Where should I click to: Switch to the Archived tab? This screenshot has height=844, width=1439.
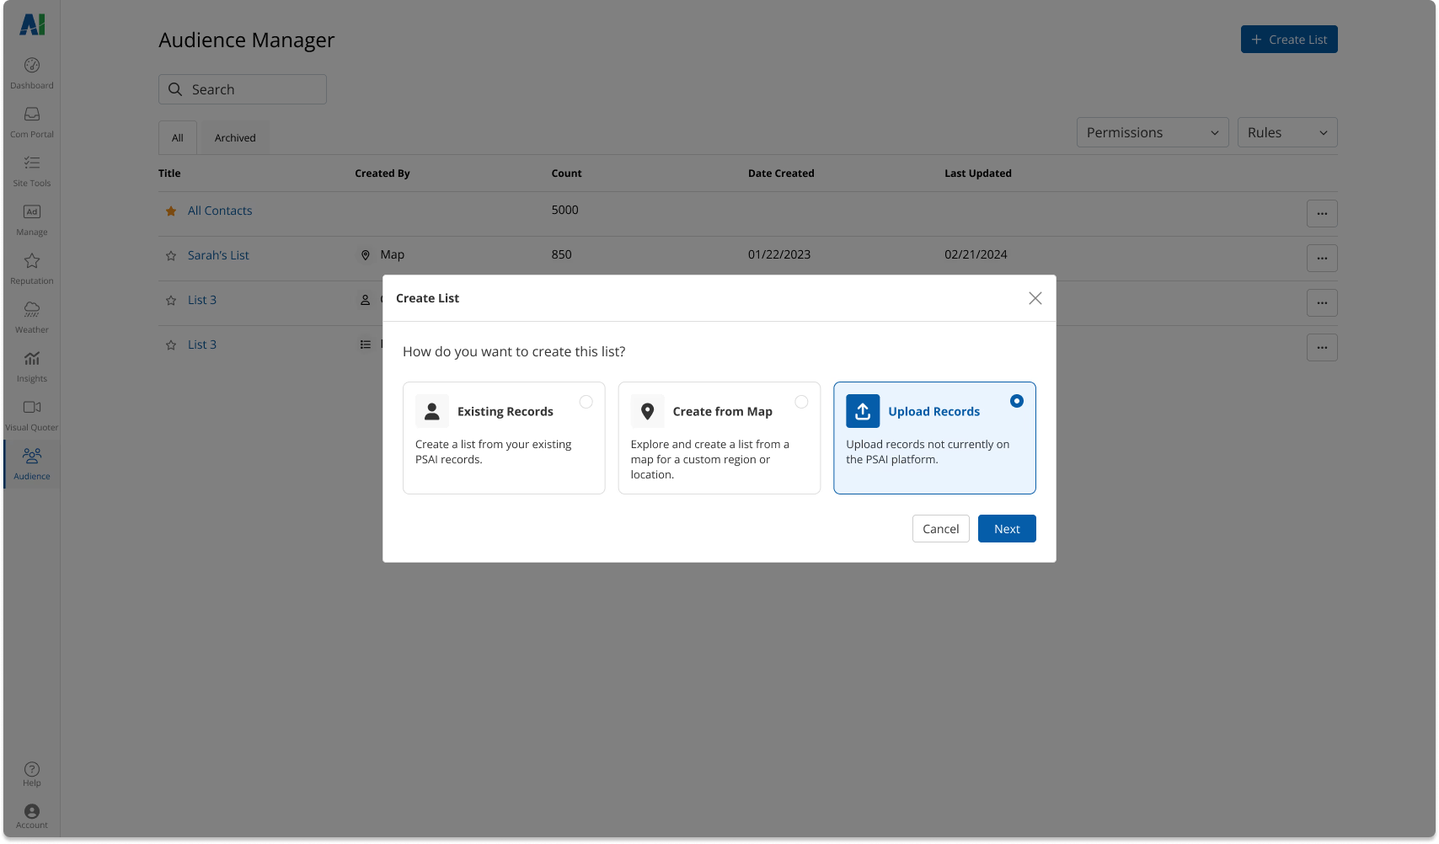(235, 137)
